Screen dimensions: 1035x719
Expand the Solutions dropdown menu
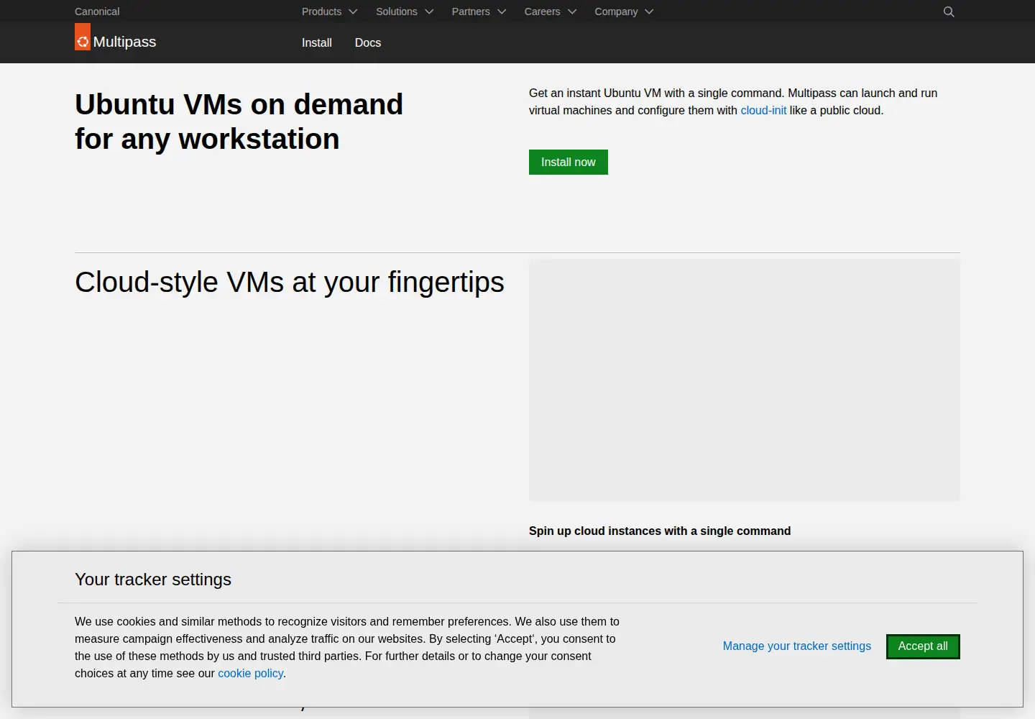click(x=405, y=12)
